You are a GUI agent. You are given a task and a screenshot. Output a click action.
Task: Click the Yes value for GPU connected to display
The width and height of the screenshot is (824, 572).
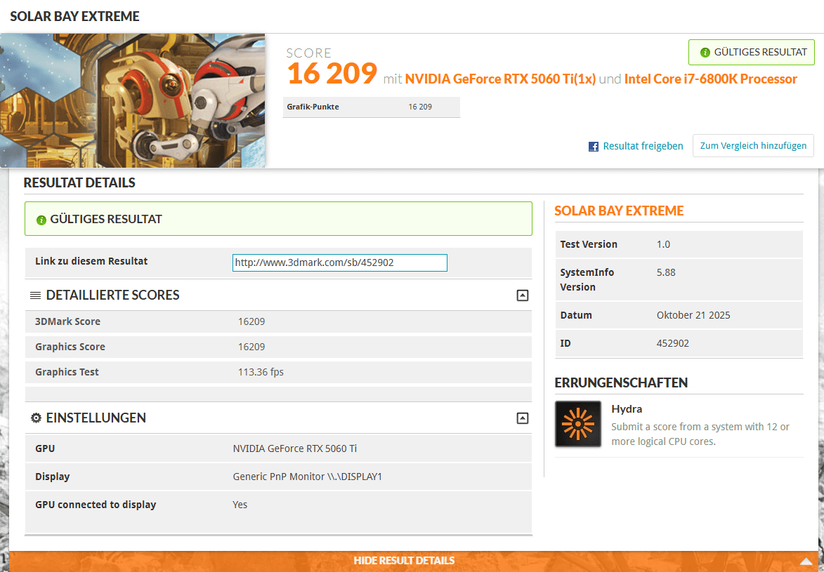240,505
